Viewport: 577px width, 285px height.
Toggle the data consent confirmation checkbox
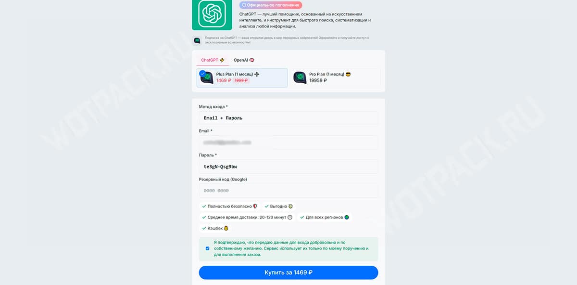[207, 248]
